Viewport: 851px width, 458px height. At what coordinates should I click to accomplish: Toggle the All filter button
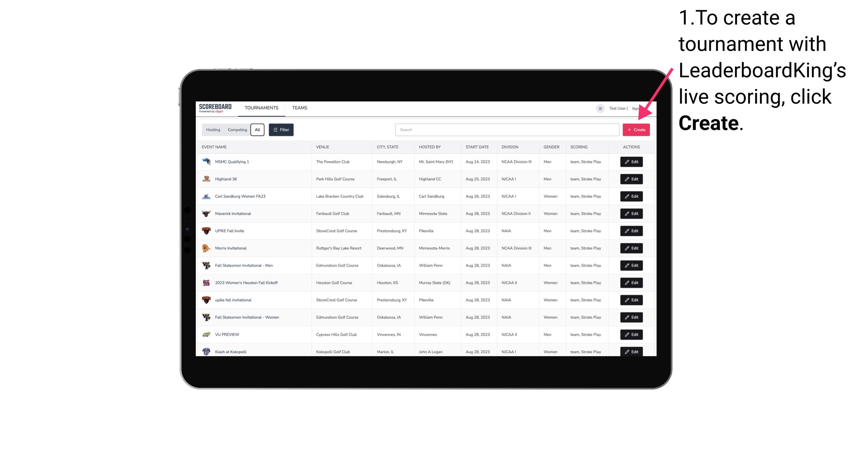pyautogui.click(x=257, y=130)
